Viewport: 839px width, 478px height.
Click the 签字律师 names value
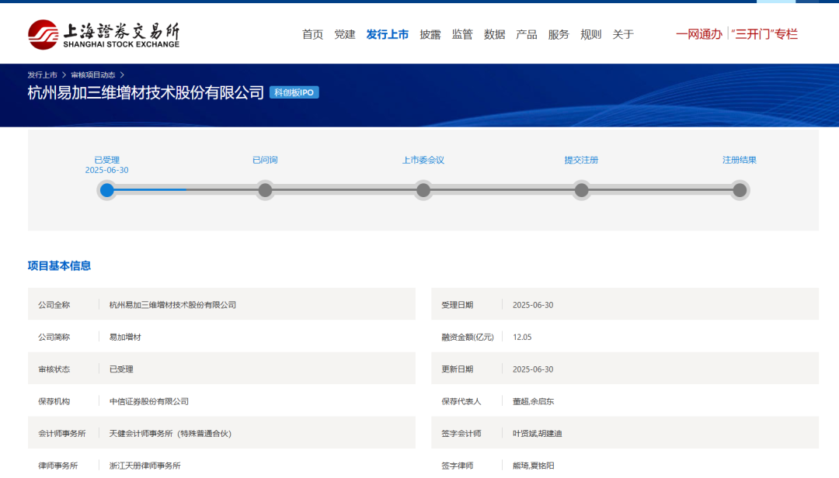point(534,465)
